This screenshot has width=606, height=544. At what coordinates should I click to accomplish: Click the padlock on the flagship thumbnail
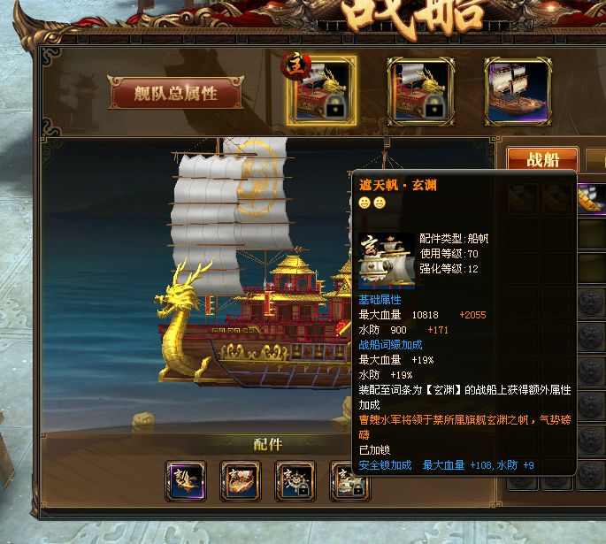[335, 107]
